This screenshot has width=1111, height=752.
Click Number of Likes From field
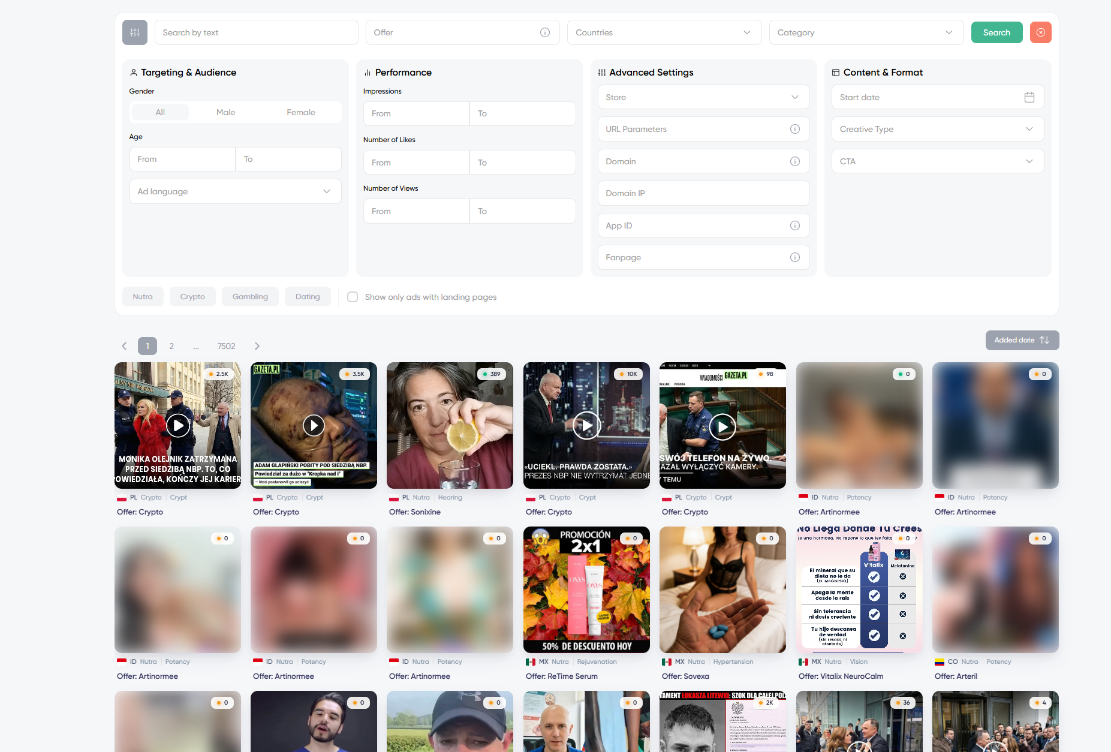(x=417, y=163)
